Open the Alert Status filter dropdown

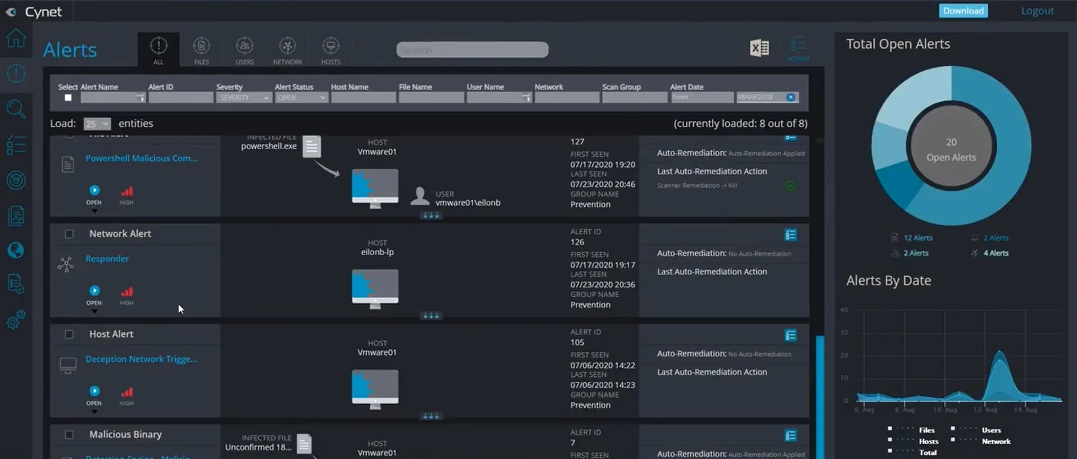click(301, 98)
